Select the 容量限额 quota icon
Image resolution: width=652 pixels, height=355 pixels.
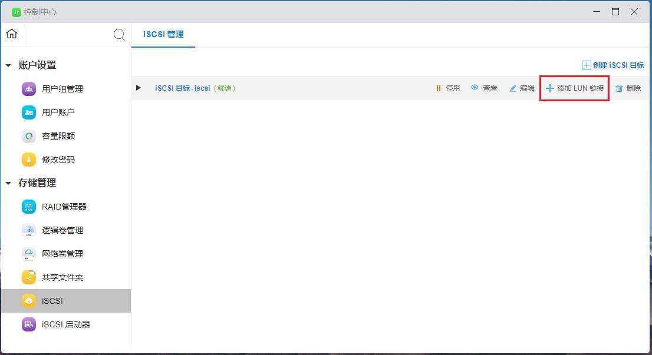[x=29, y=136]
